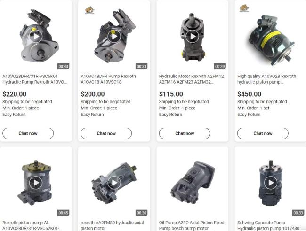
Task: Play video on A10VO28DFR/31R-VSC6K01 pump image
Action: (36, 37)
